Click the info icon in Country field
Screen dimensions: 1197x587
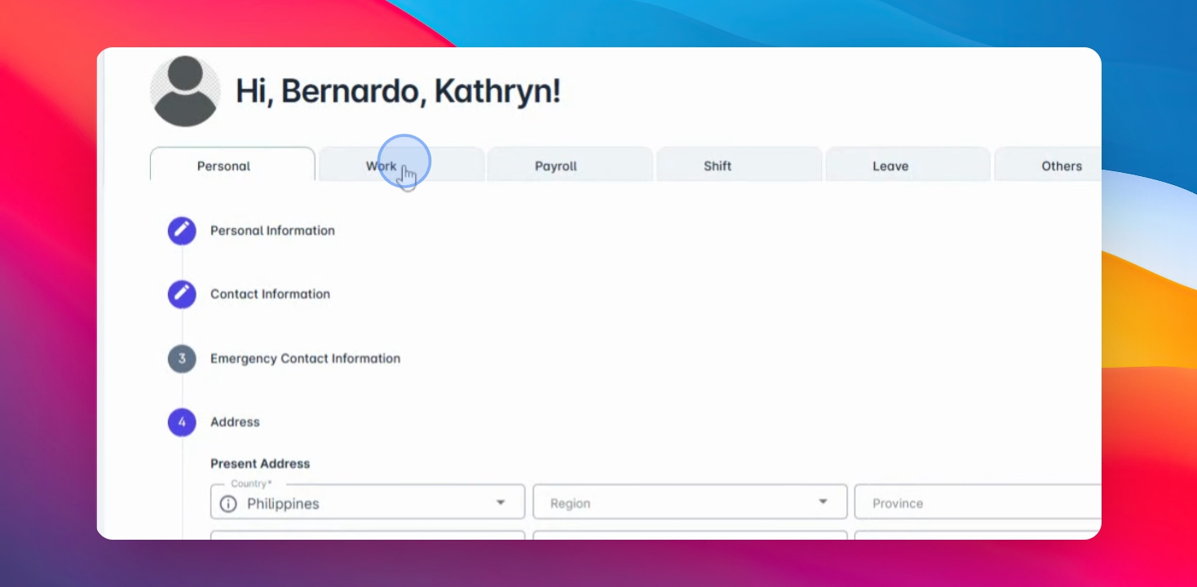point(228,504)
